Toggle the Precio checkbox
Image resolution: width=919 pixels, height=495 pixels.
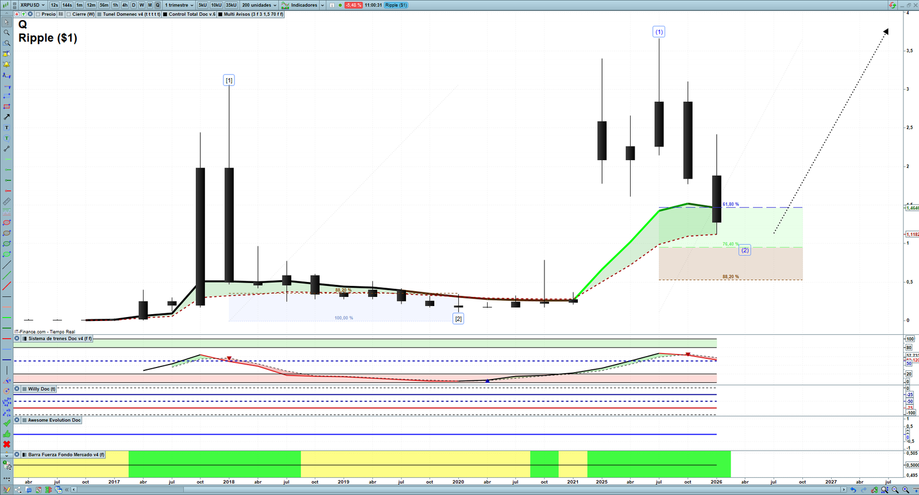coord(38,14)
